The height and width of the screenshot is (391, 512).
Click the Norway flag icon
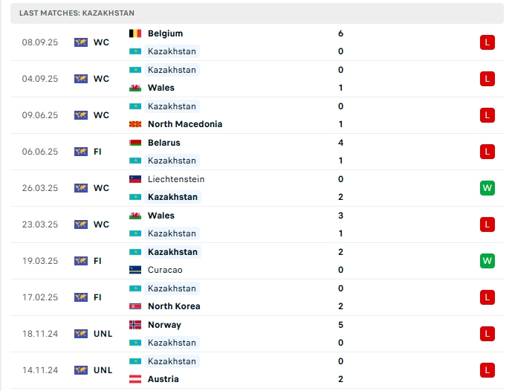tap(135, 325)
